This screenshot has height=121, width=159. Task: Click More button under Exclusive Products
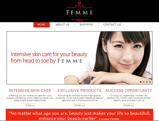pyautogui.click(x=79, y=105)
